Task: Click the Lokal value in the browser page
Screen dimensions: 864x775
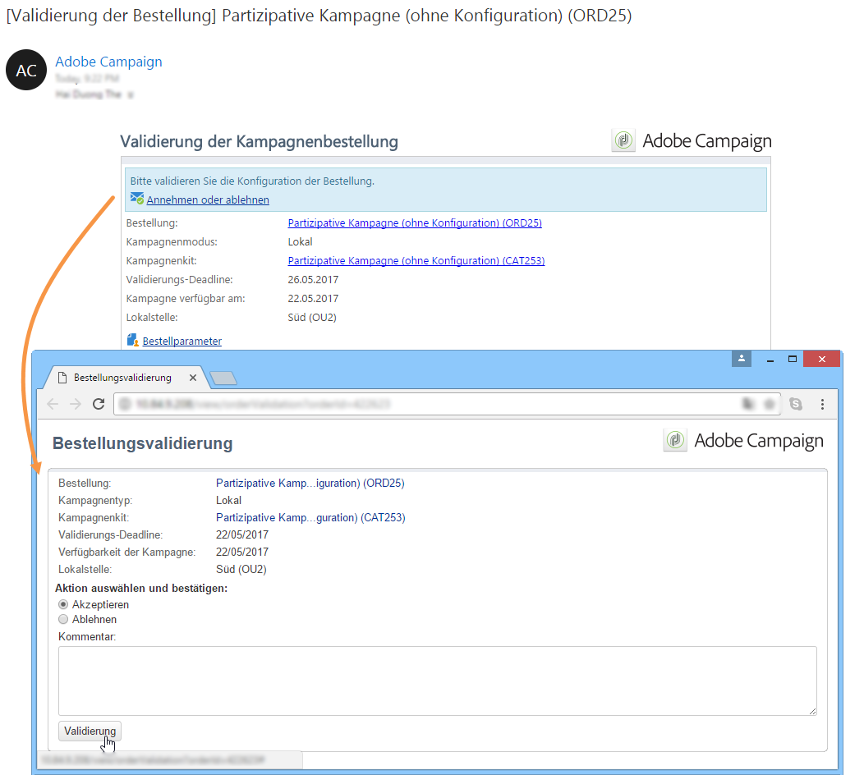Action: [228, 500]
